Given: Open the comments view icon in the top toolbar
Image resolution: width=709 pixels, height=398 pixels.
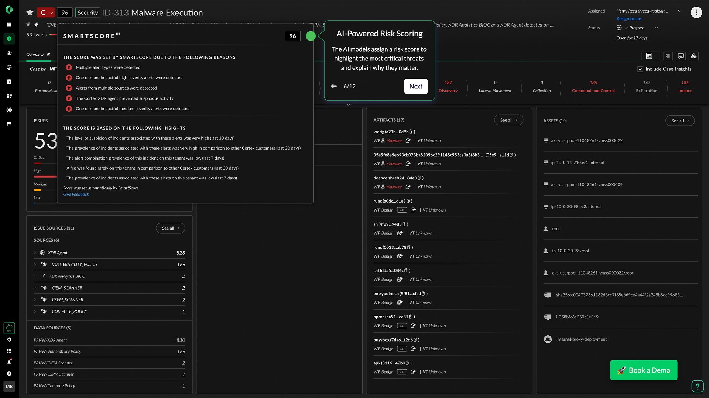Looking at the screenshot, I should (x=681, y=56).
